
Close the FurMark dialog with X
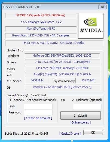[x=102, y=7]
